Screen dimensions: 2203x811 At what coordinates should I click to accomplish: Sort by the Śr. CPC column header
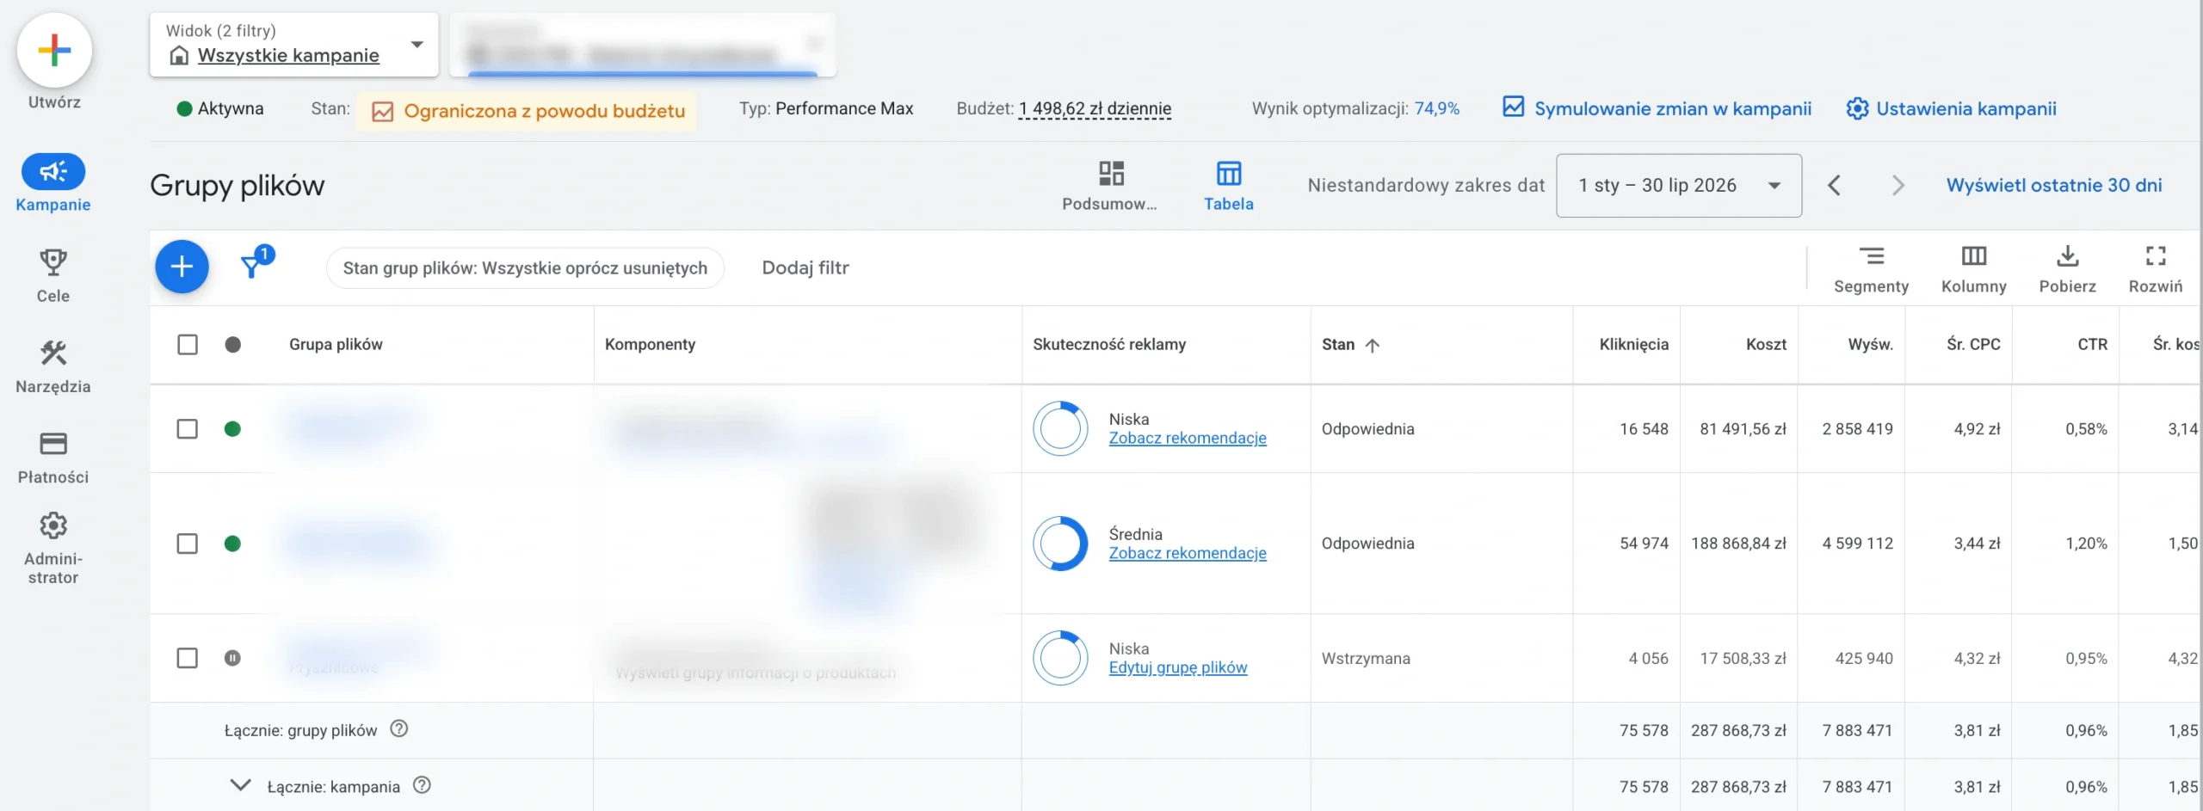tap(1973, 344)
